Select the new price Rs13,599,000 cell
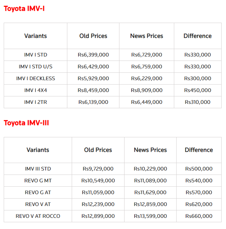Image resolution: width=226 pixels, height=229 pixels. [150, 216]
